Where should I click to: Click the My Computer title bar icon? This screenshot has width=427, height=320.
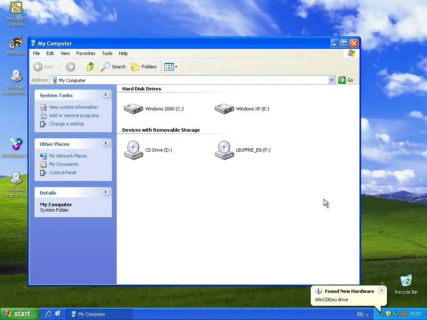pyautogui.click(x=33, y=43)
